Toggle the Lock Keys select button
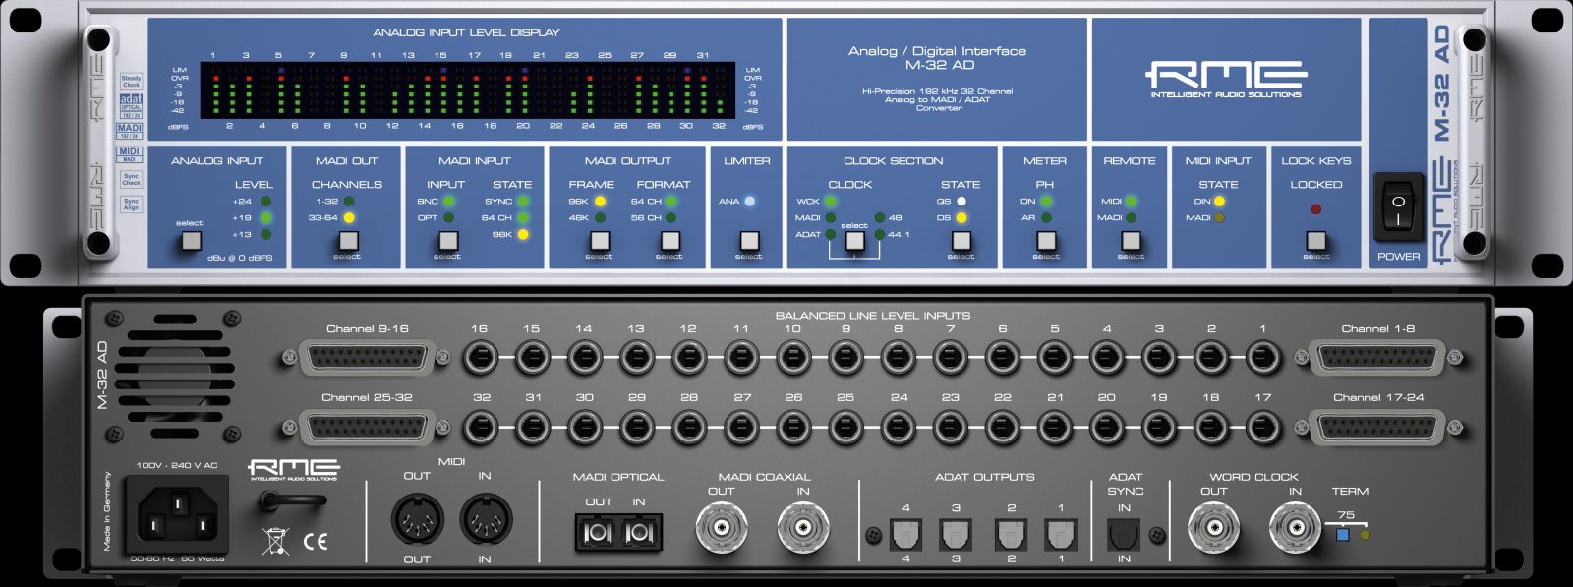Image resolution: width=1573 pixels, height=587 pixels. 1316,240
